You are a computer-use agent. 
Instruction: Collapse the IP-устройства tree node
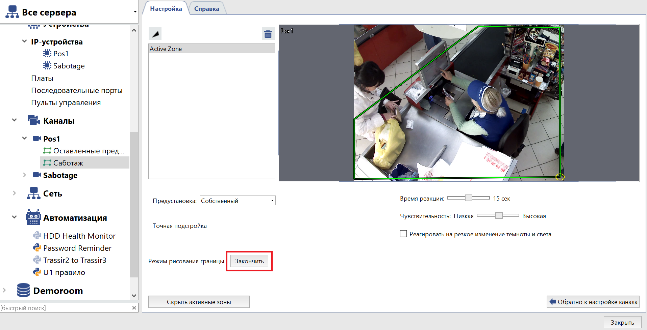click(24, 41)
